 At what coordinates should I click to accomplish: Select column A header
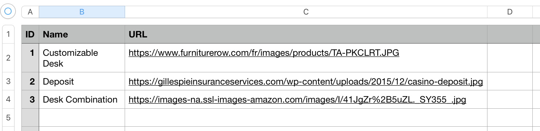(x=30, y=12)
